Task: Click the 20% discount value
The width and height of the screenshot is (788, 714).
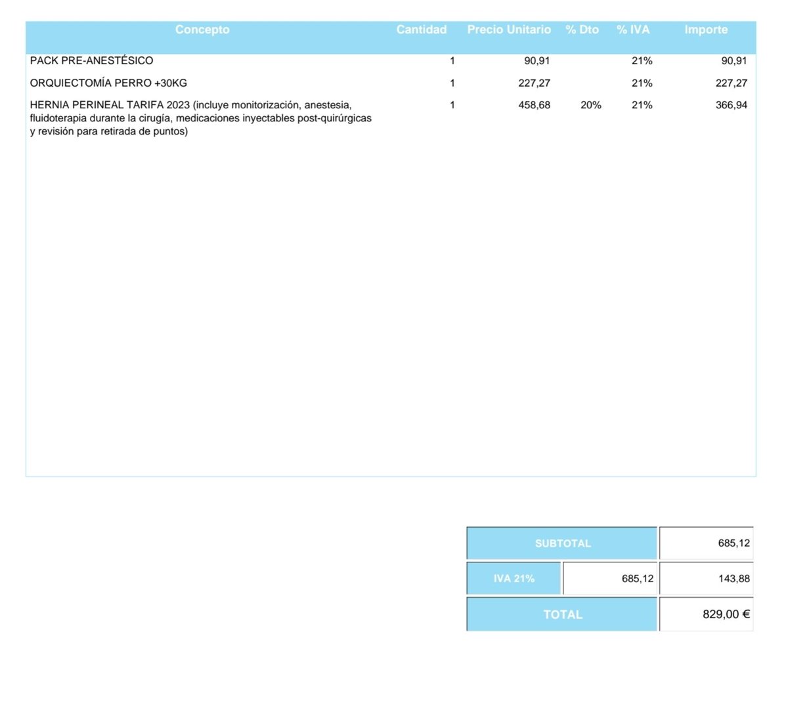Action: click(x=591, y=105)
